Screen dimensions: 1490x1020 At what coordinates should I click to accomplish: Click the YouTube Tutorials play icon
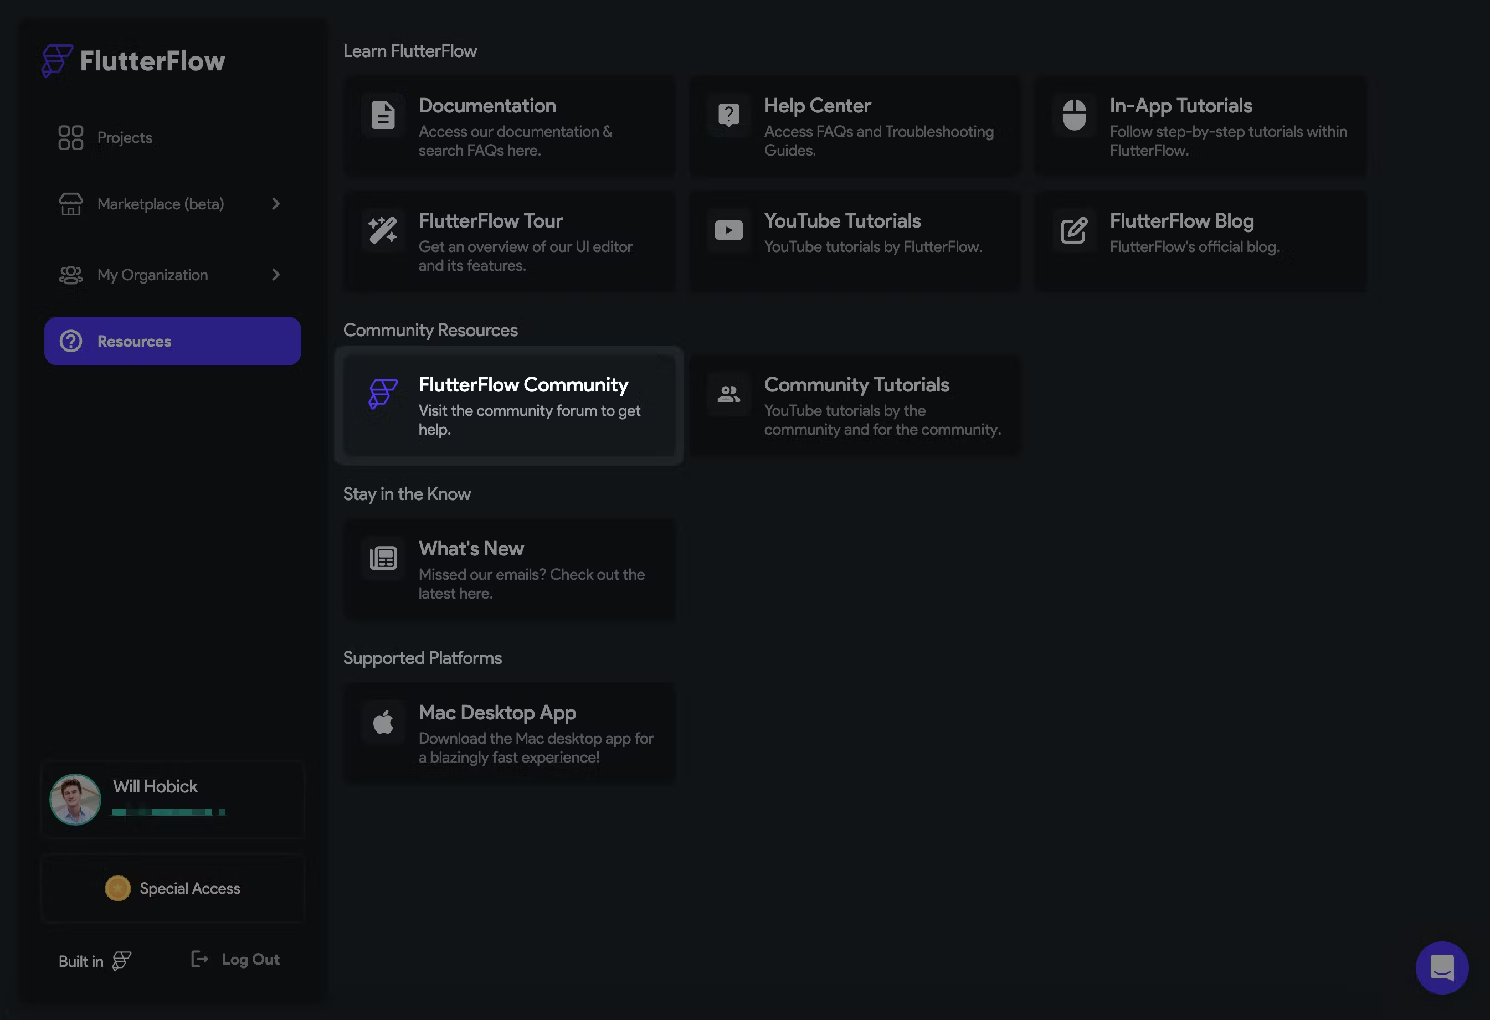pos(729,230)
